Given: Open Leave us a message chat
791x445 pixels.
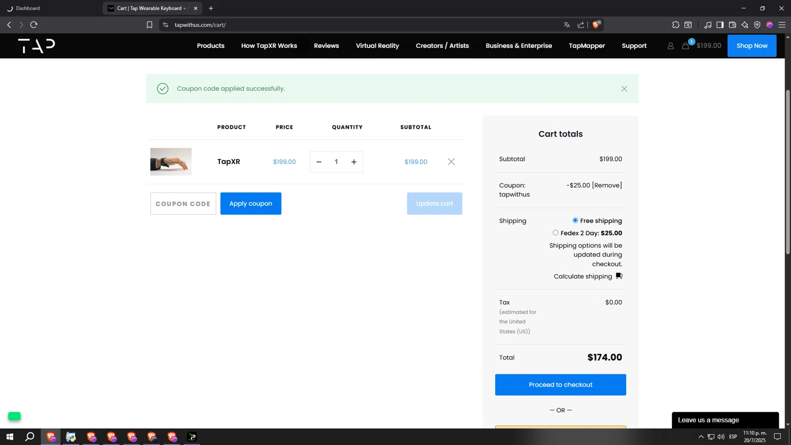Looking at the screenshot, I should pos(725,420).
